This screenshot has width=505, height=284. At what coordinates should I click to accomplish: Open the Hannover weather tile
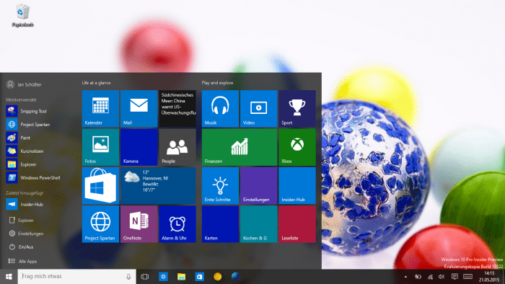tap(158, 185)
